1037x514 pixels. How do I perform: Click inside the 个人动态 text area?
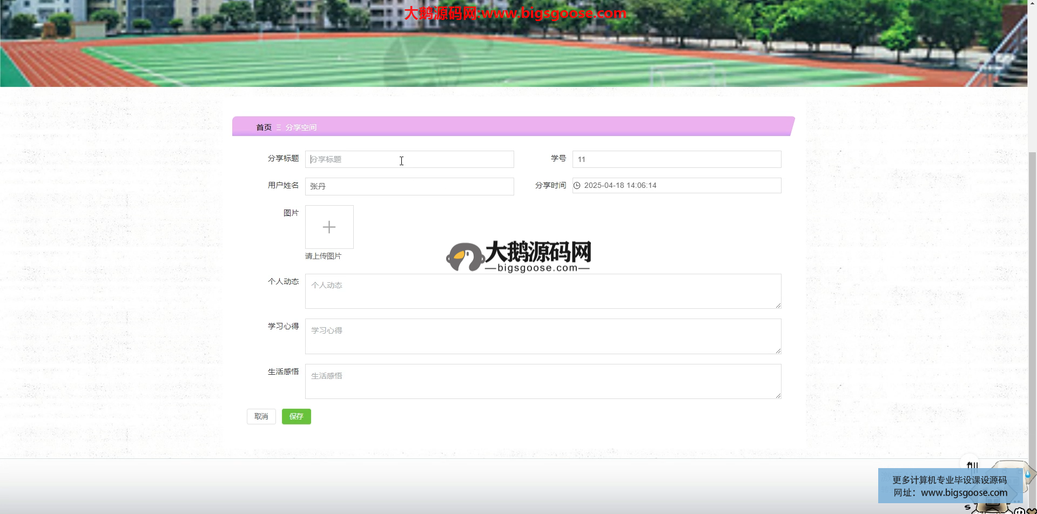542,291
